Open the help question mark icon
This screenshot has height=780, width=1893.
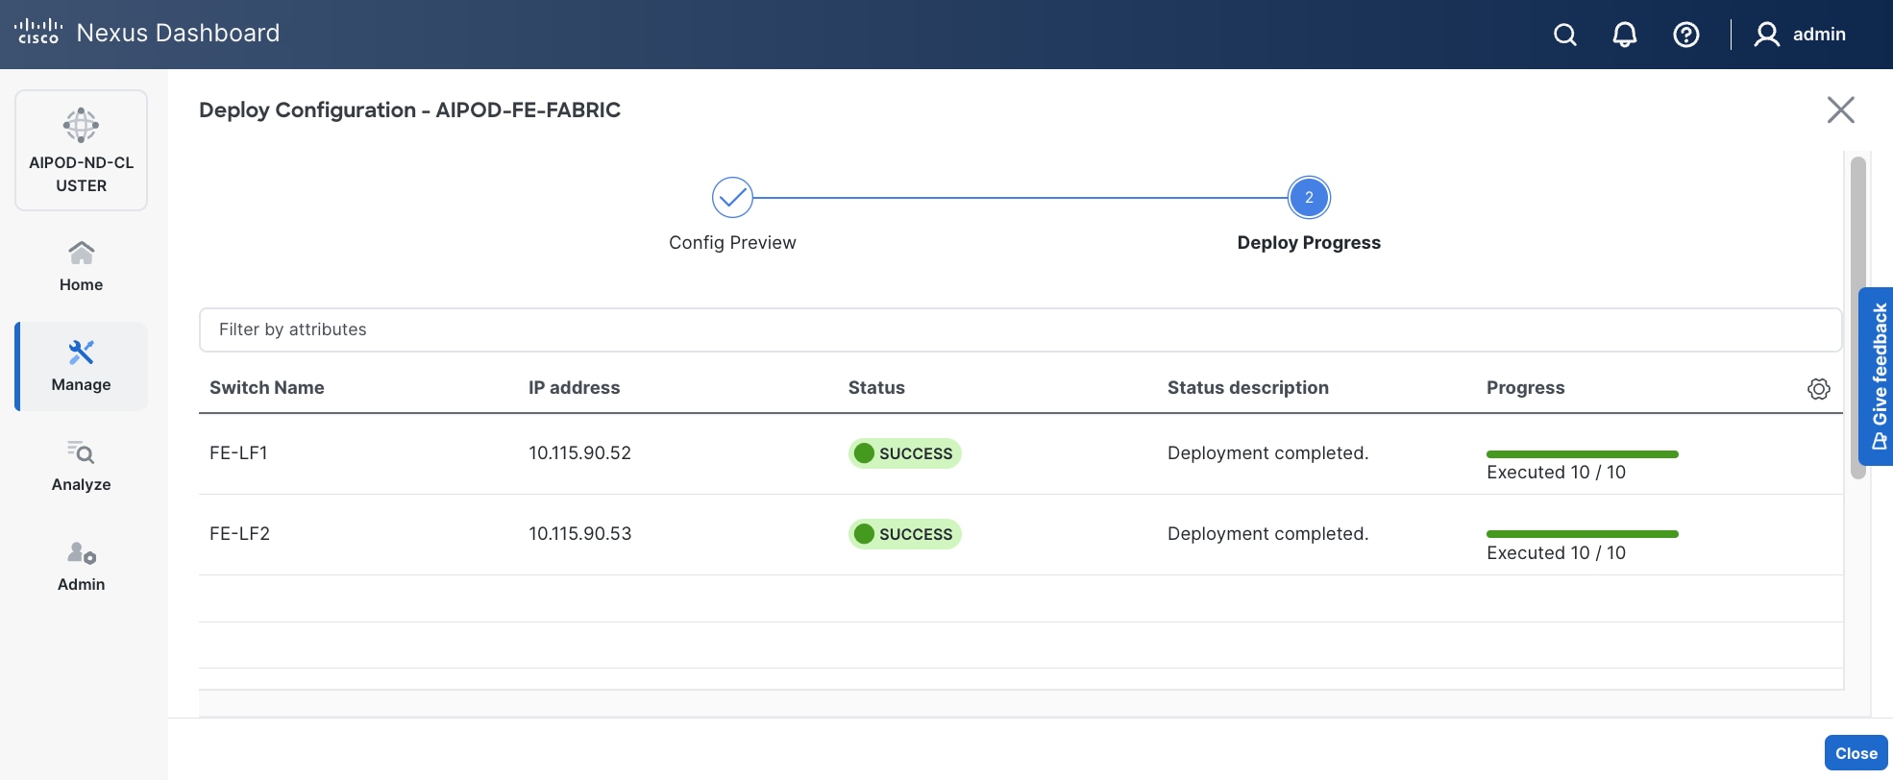1685,35
